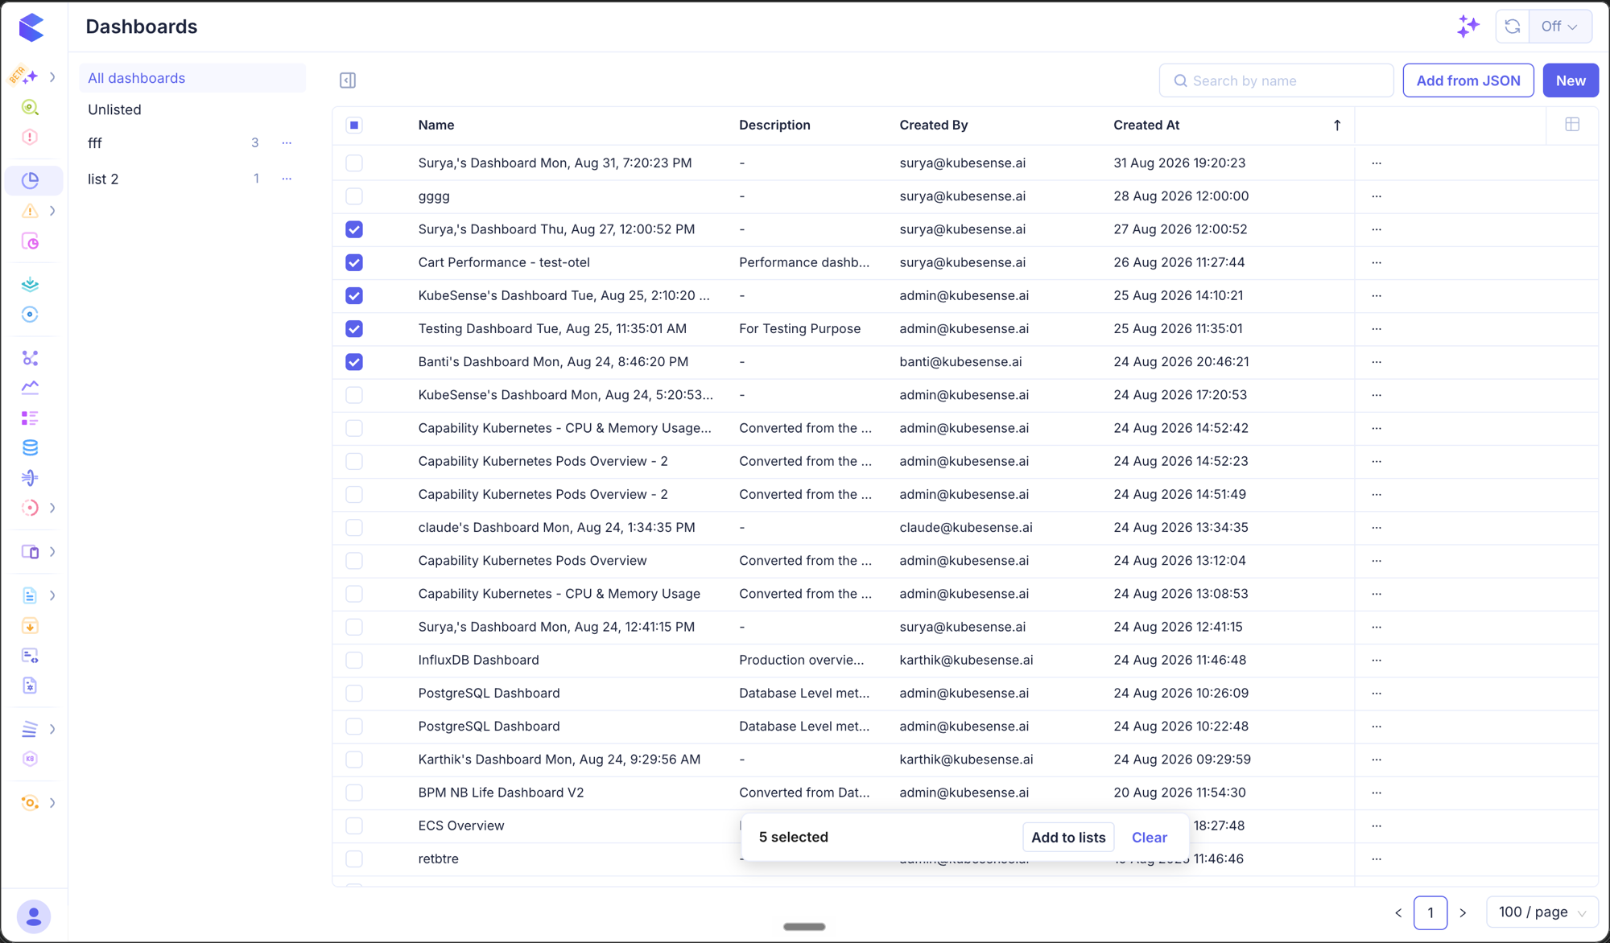Expand the stacked lines sidebar chevron

(52, 729)
